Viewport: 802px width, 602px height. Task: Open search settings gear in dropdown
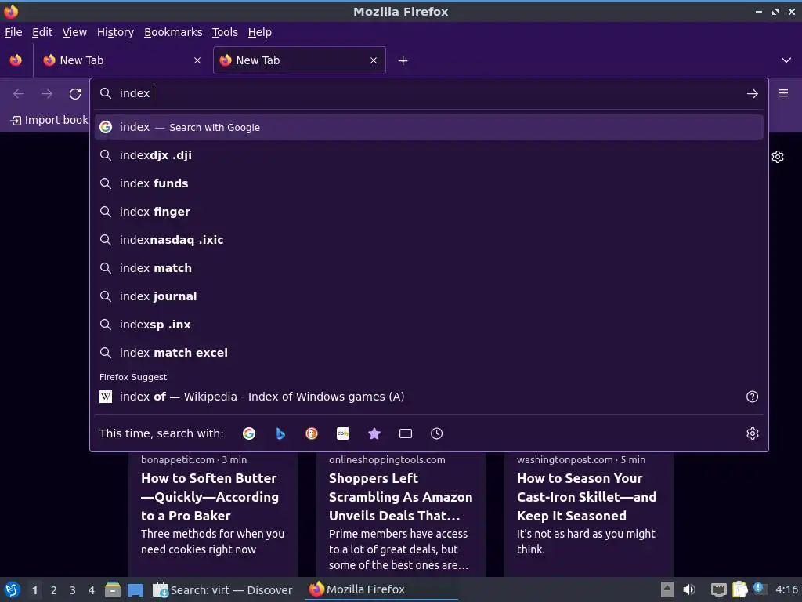click(x=752, y=433)
